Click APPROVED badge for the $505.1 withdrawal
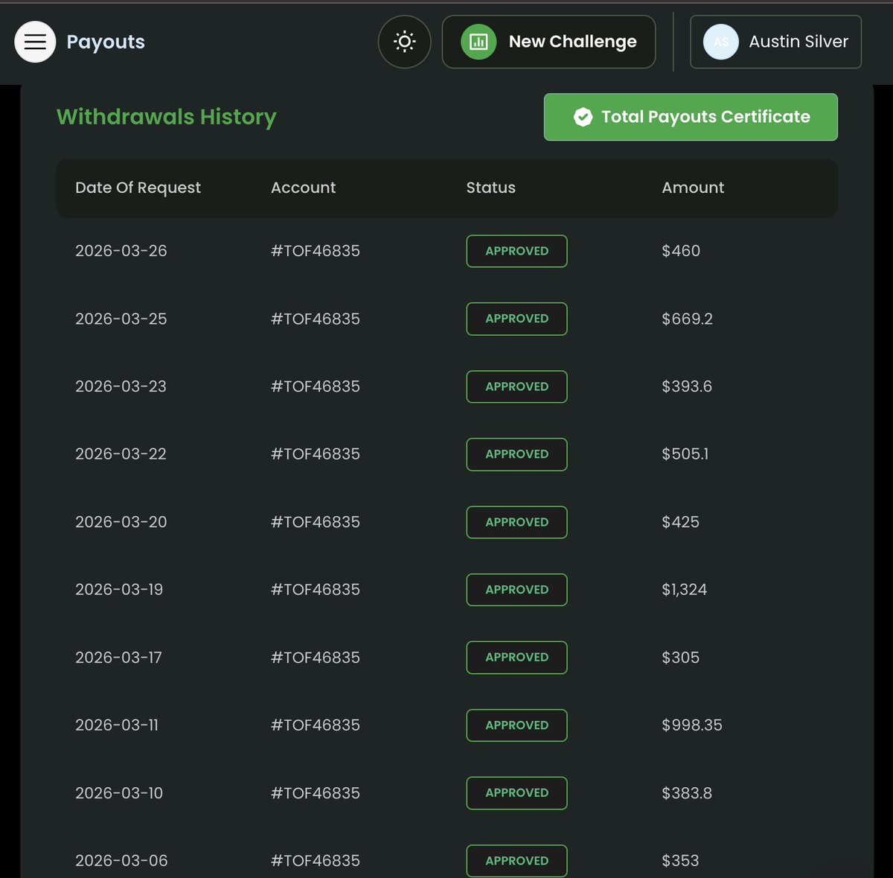Image resolution: width=893 pixels, height=878 pixels. pyautogui.click(x=516, y=454)
